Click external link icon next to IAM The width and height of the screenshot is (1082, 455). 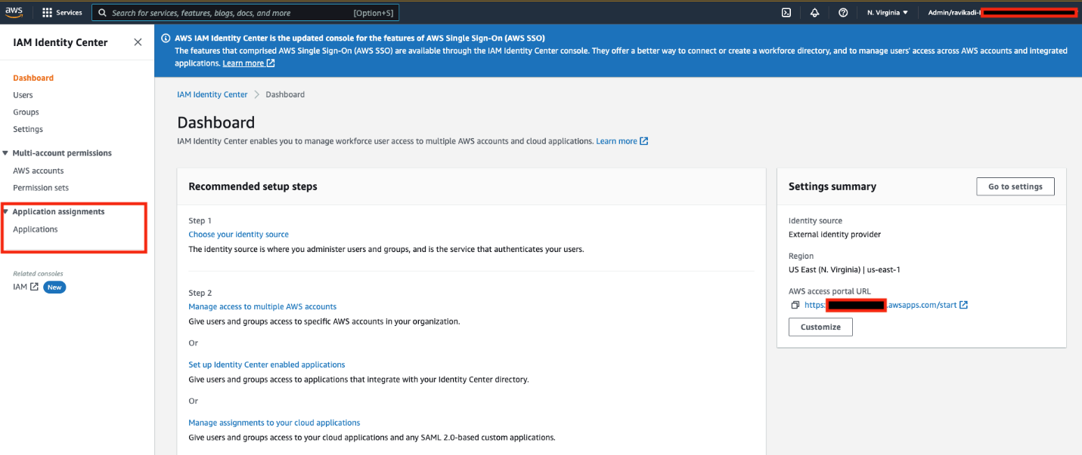click(34, 287)
